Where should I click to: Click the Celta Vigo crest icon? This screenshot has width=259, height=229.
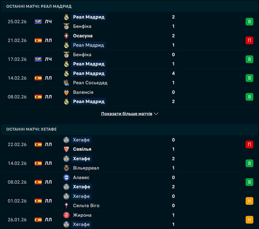tap(66, 206)
